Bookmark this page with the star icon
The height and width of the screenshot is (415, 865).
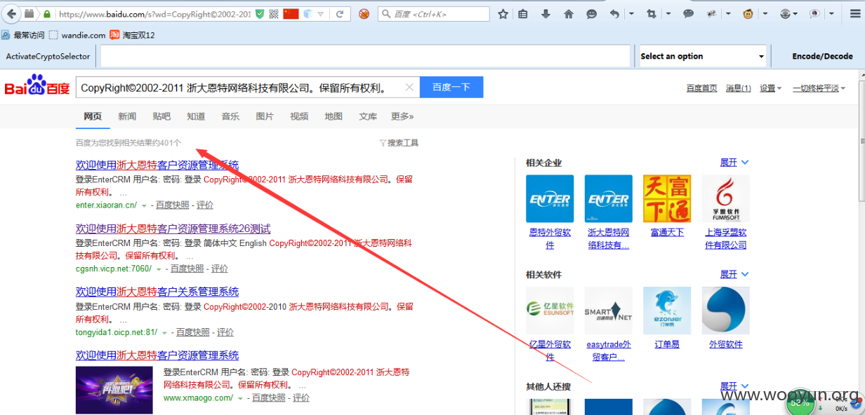pyautogui.click(x=503, y=14)
